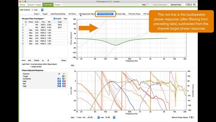
Task: Click the Delete row button
Action: point(36,60)
